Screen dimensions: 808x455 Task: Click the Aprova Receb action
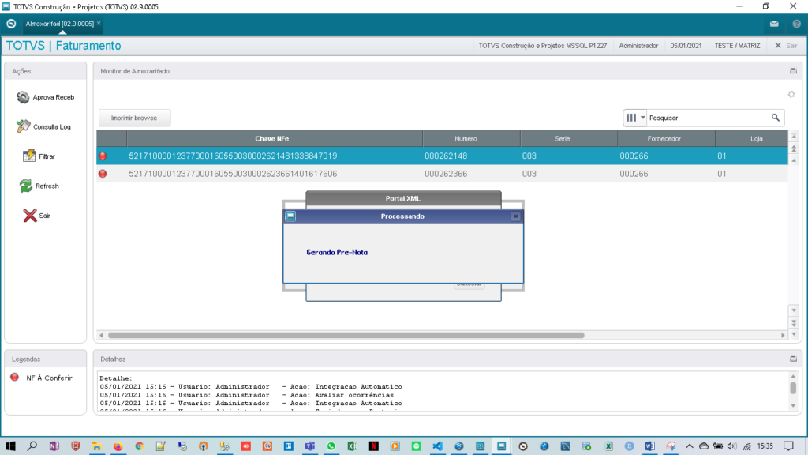coord(45,97)
